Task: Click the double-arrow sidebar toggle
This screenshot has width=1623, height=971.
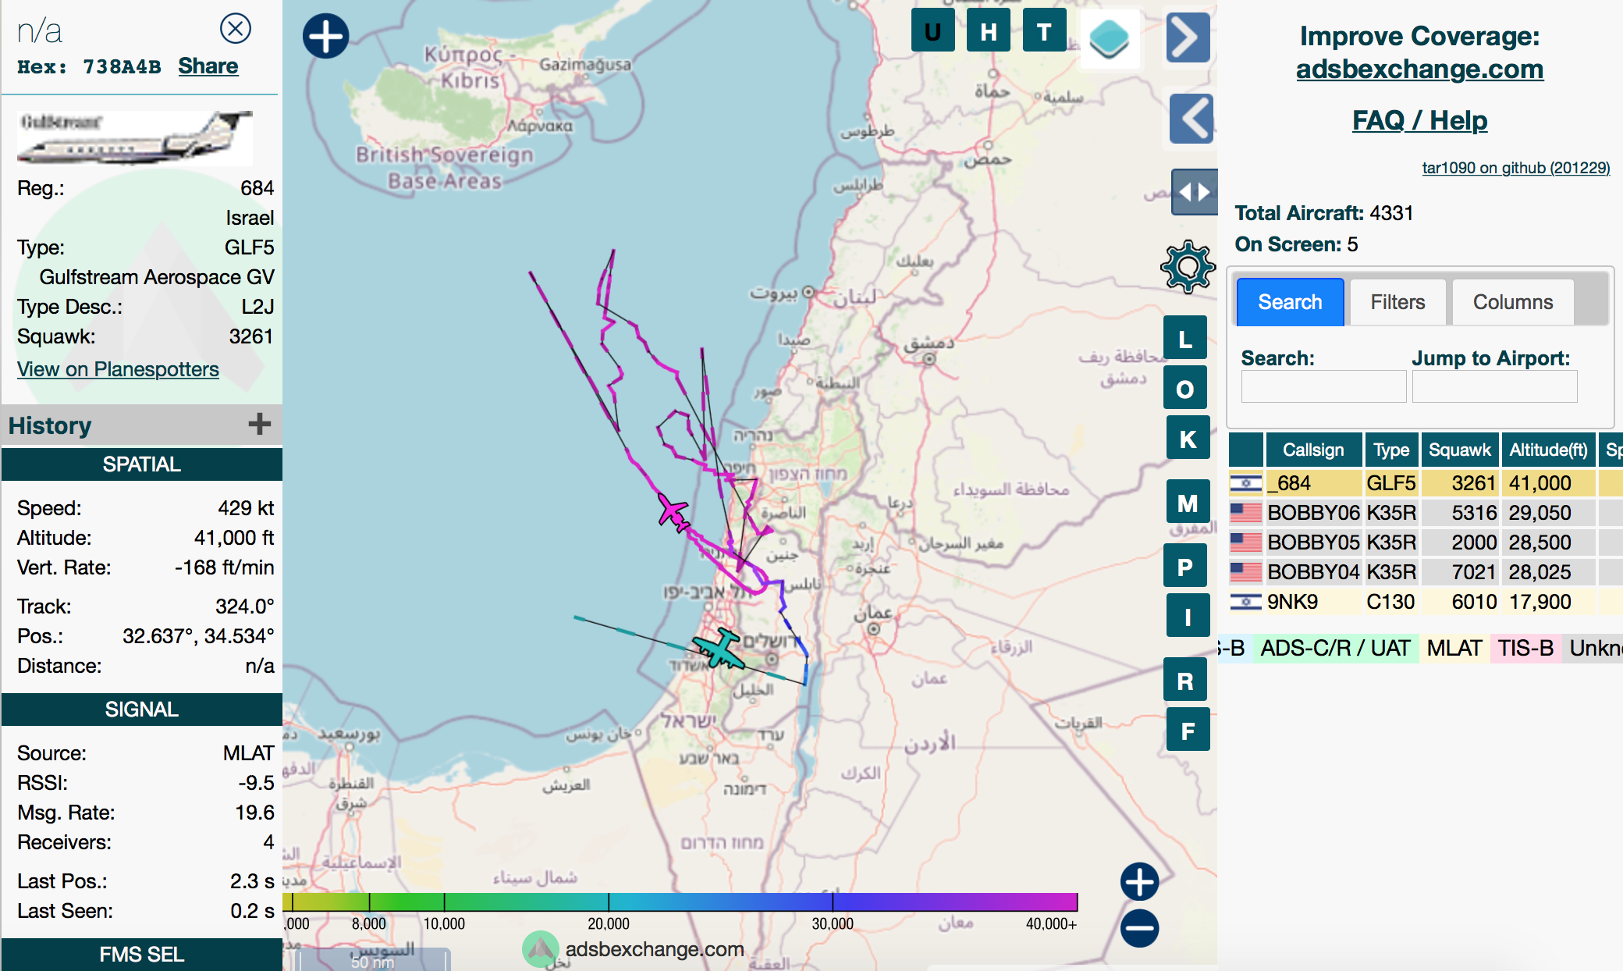Action: tap(1194, 192)
